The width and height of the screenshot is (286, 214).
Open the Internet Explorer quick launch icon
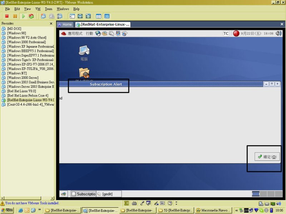tap(21, 210)
